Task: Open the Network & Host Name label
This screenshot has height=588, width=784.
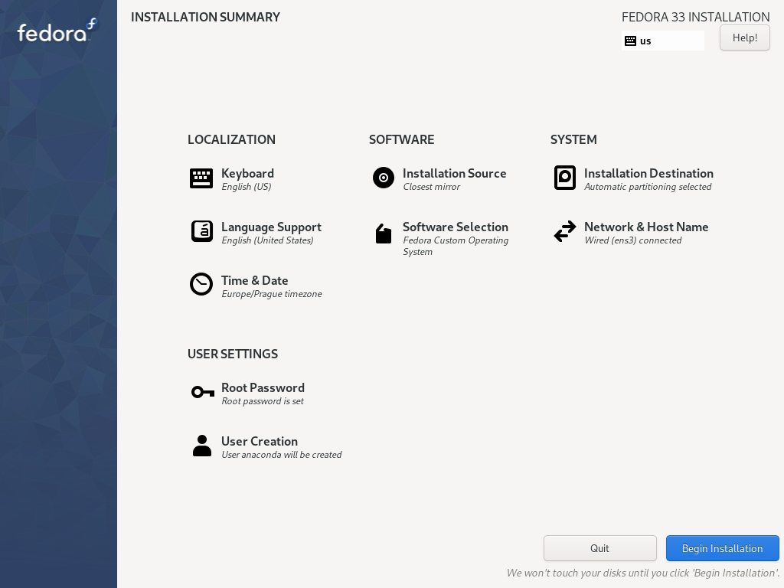Action: pos(646,227)
